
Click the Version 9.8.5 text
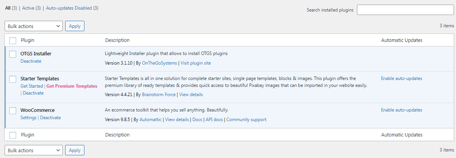tap(118, 120)
